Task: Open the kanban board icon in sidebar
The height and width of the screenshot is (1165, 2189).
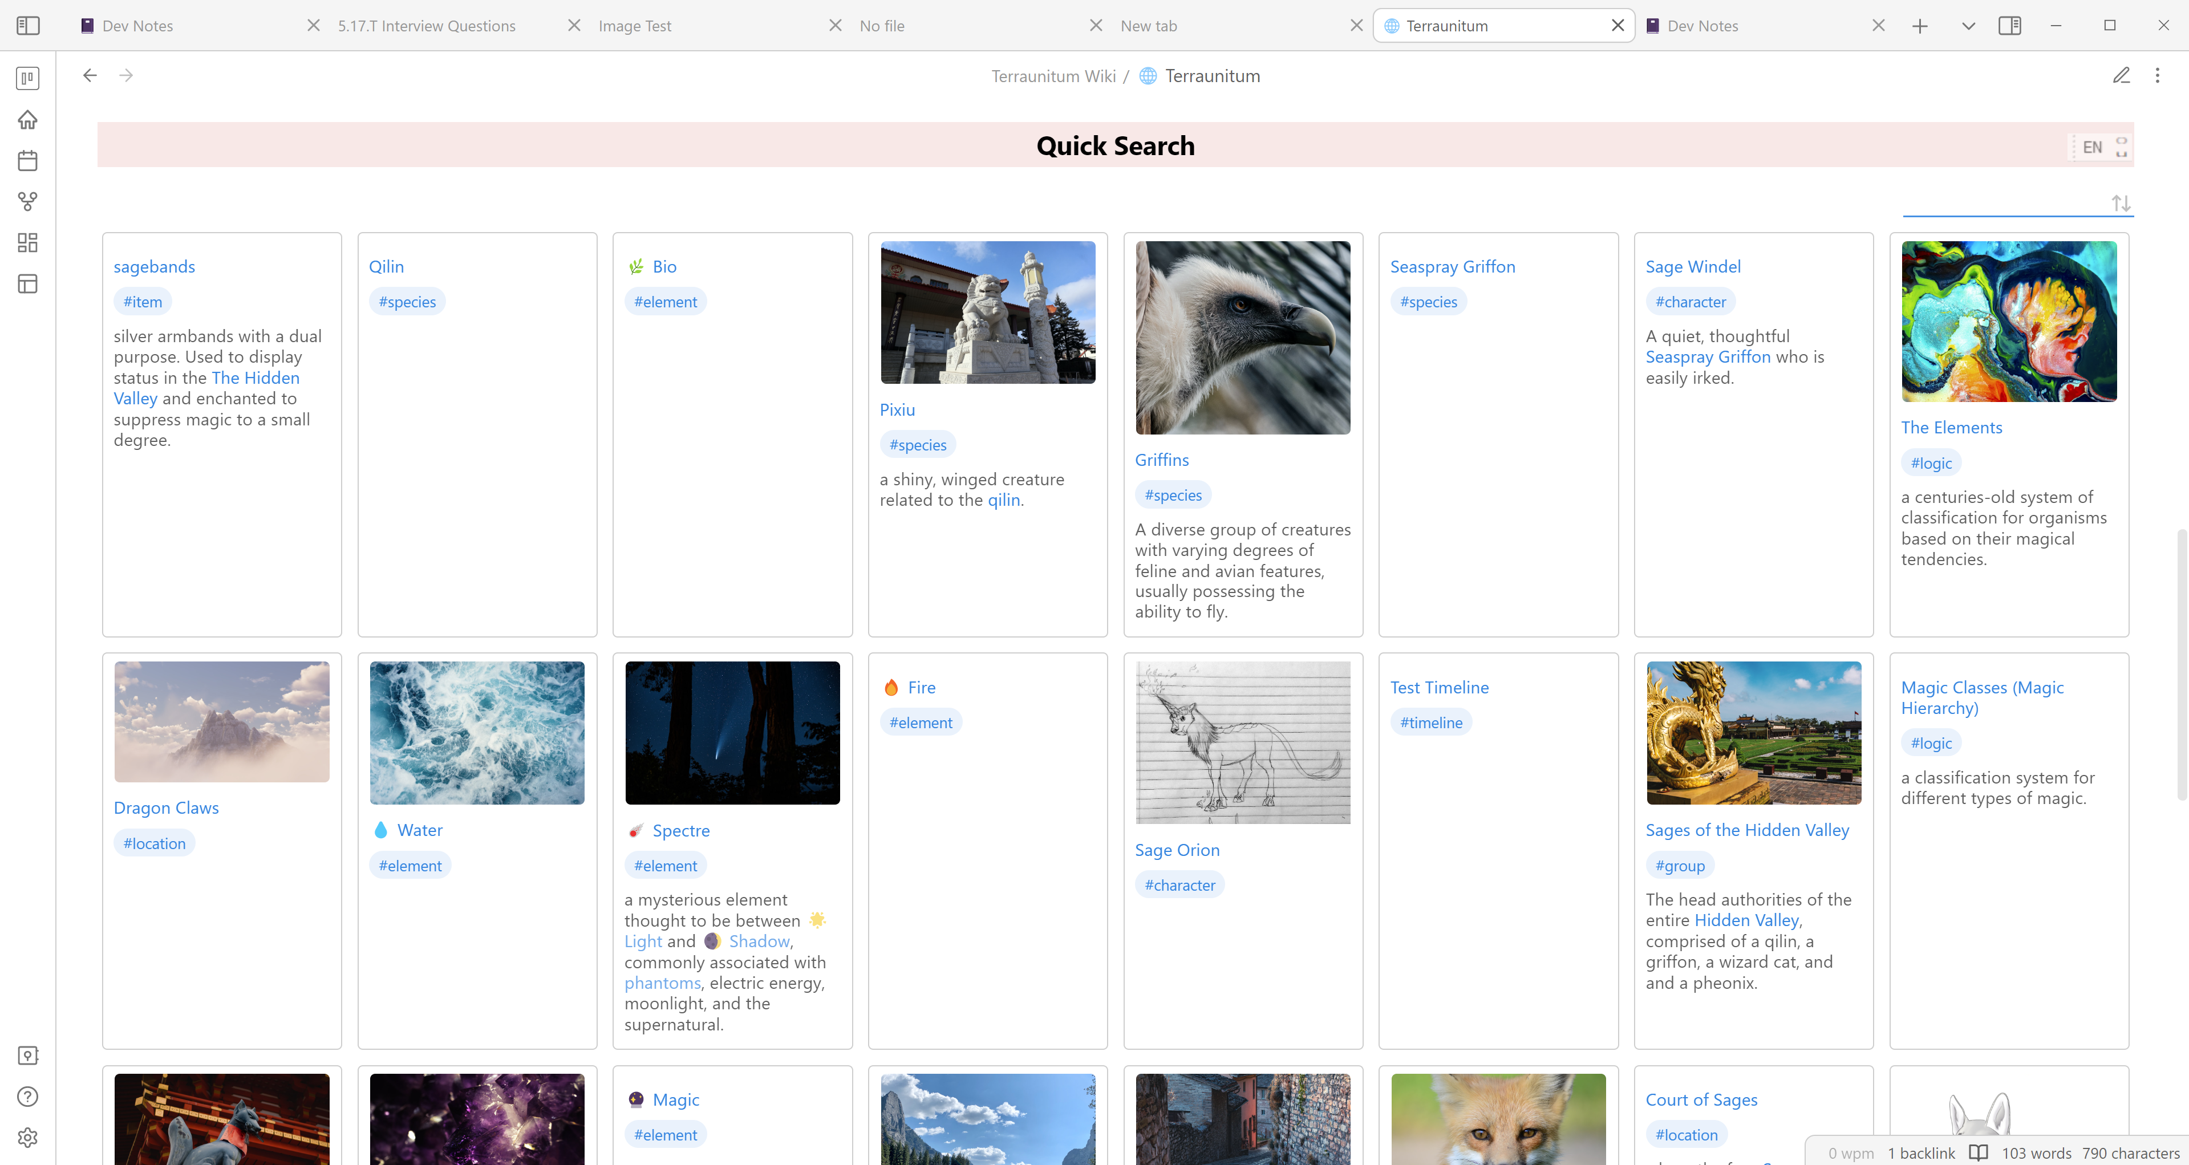Action: click(x=28, y=78)
